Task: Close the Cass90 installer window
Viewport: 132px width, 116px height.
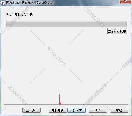Action: coord(126,2)
